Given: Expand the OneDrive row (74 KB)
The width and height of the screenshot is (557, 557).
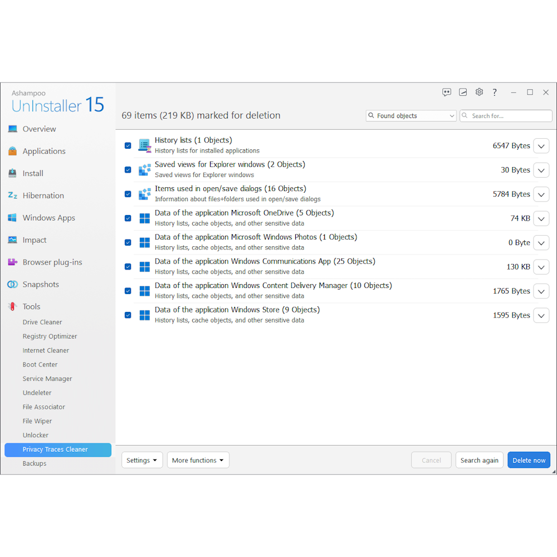Looking at the screenshot, I should (x=541, y=218).
